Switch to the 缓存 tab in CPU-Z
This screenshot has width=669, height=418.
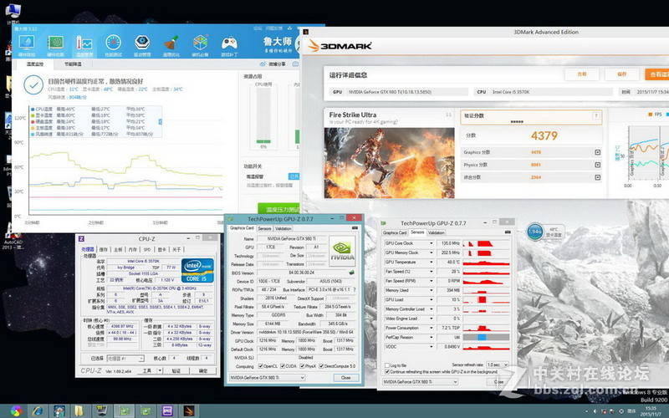[103, 249]
